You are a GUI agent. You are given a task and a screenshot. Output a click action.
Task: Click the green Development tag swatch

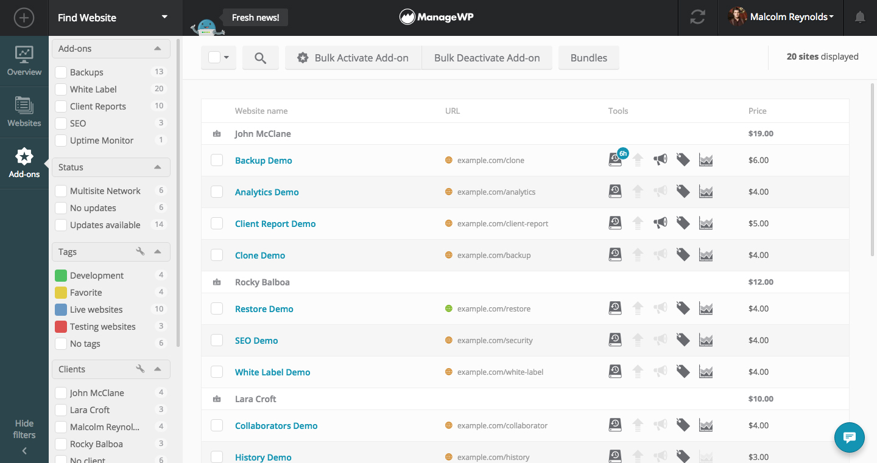pyautogui.click(x=61, y=275)
